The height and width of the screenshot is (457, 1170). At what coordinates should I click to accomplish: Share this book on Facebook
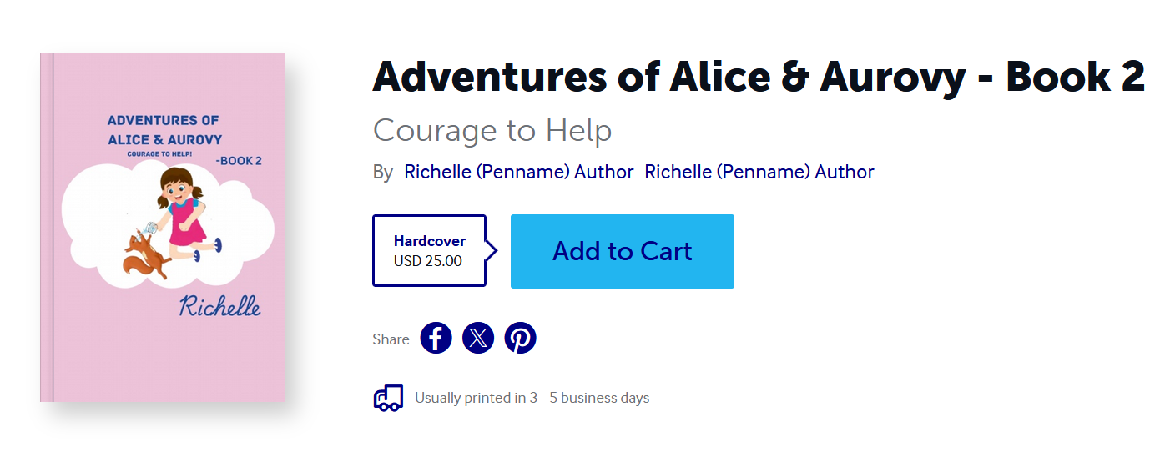pyautogui.click(x=436, y=338)
